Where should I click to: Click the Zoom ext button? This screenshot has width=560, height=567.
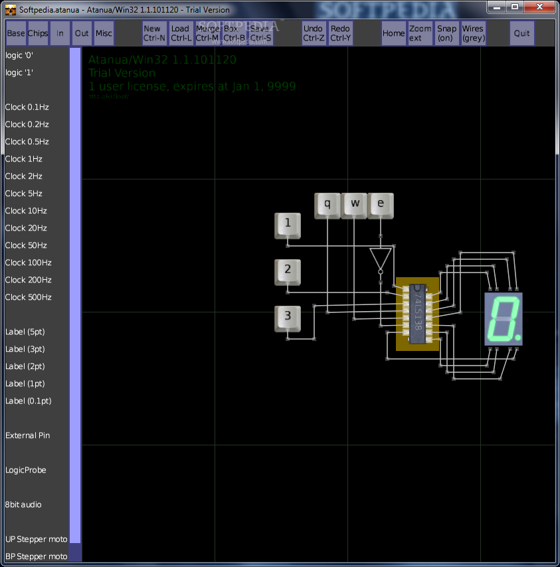pyautogui.click(x=420, y=33)
